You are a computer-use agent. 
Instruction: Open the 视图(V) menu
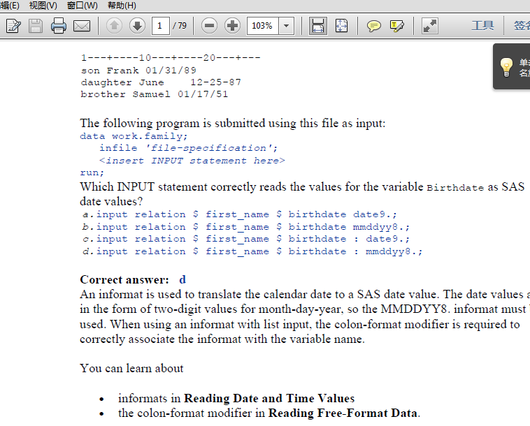tap(43, 6)
